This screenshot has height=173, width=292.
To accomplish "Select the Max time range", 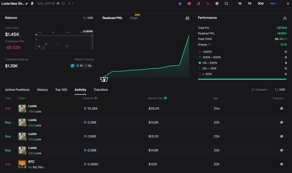I will point(273,3).
